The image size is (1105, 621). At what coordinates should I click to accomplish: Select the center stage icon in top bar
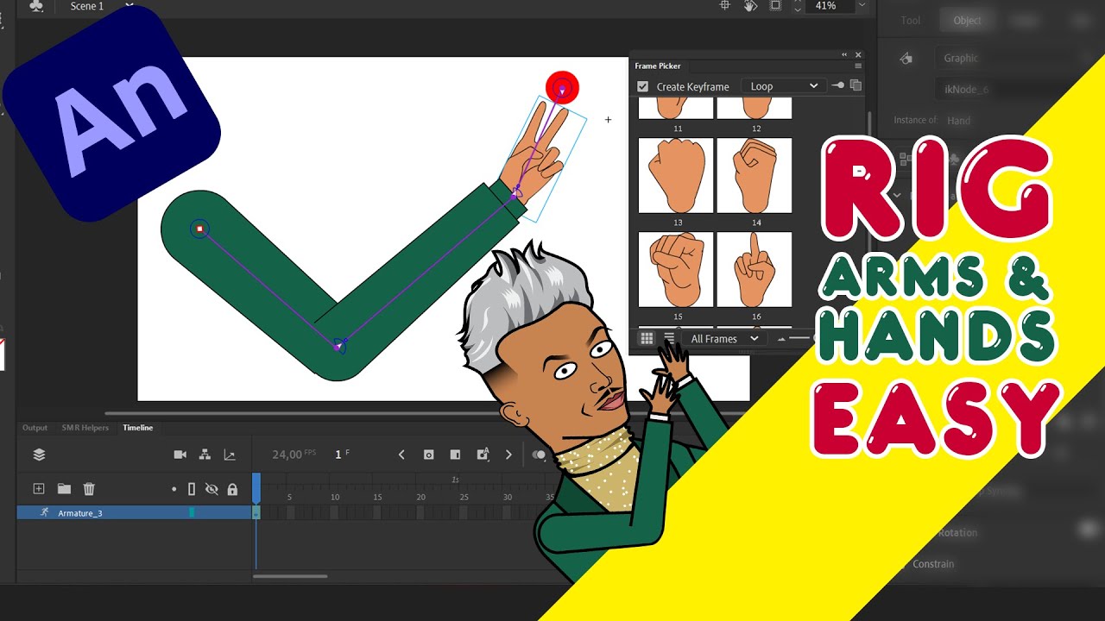(x=726, y=5)
